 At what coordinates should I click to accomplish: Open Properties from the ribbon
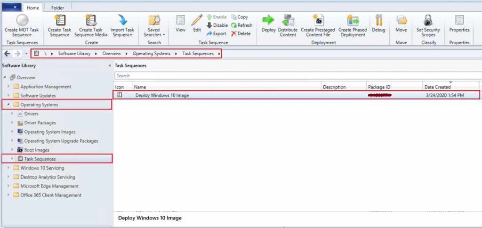coord(459,24)
